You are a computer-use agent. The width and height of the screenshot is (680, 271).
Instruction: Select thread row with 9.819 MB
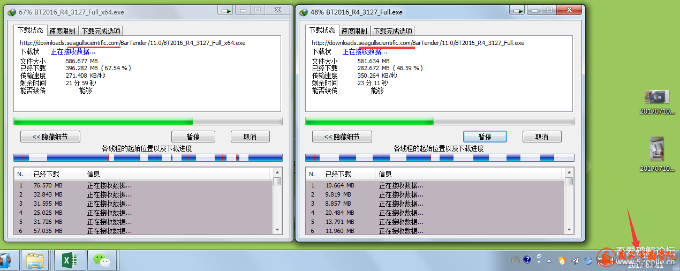[x=435, y=194]
